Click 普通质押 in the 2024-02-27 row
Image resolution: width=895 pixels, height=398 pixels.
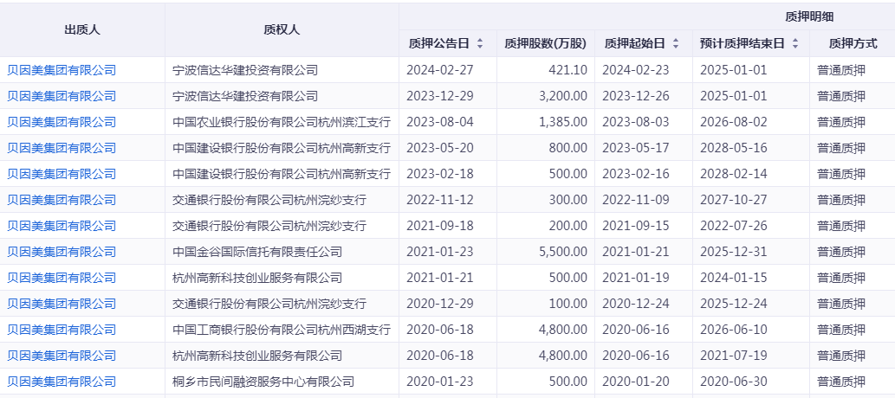coord(840,70)
